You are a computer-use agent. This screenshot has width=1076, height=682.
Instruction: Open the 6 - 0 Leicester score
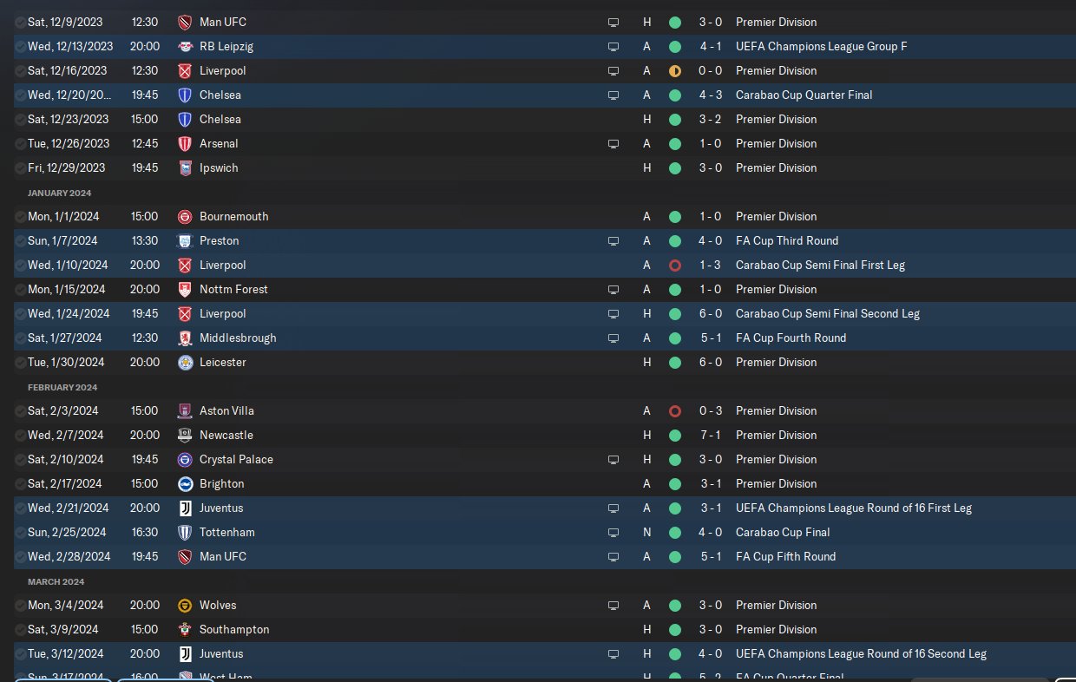tap(711, 362)
